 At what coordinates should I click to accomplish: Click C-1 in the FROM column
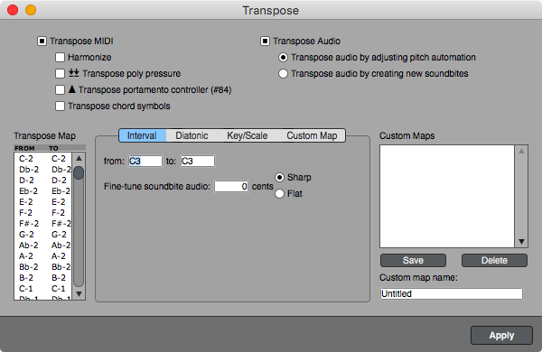coord(26,289)
